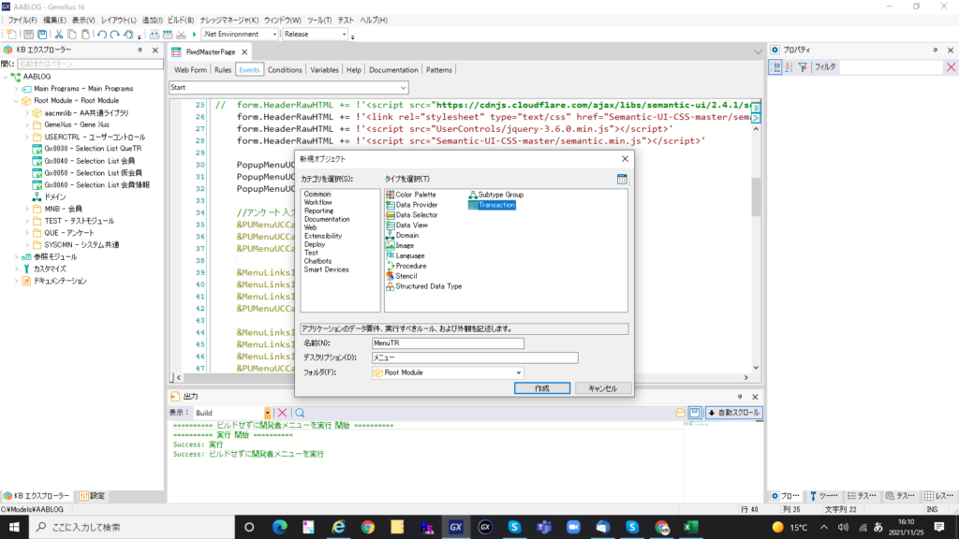This screenshot has width=959, height=539.
Task: Click the KB Explorer search field
Action: click(x=89, y=64)
